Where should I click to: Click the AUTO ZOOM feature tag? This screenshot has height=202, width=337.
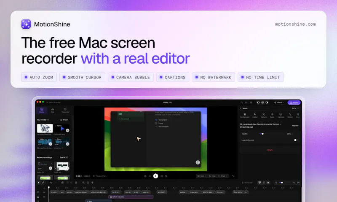39,77
